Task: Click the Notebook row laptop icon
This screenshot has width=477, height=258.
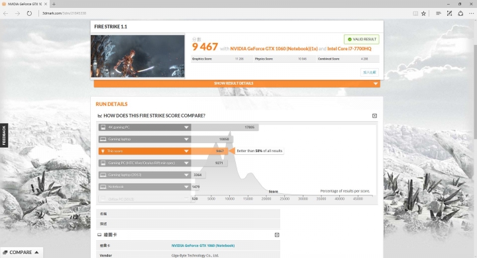Action: (x=103, y=187)
